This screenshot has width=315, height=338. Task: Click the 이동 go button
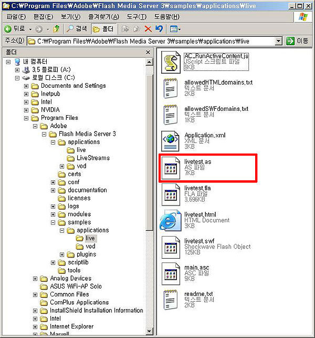297,41
